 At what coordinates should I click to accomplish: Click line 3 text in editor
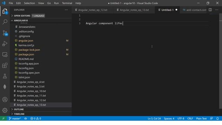(104, 23)
